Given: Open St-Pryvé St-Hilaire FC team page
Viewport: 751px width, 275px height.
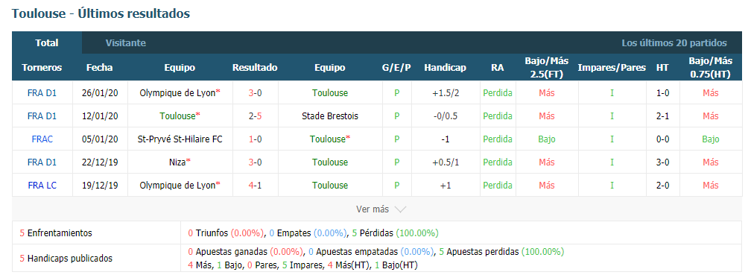Looking at the screenshot, I should point(180,139).
